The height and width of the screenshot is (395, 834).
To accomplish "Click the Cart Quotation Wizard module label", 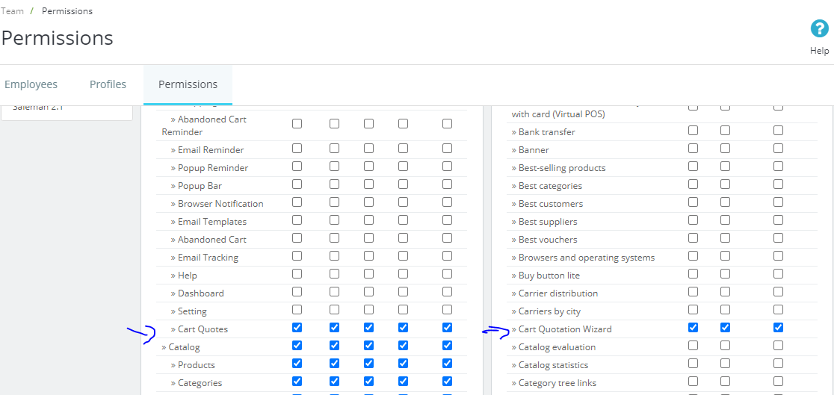I will [x=564, y=329].
